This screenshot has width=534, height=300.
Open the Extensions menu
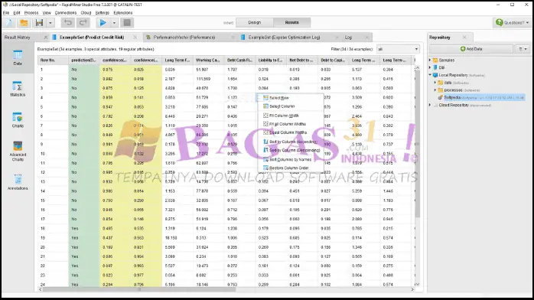pyautogui.click(x=123, y=12)
